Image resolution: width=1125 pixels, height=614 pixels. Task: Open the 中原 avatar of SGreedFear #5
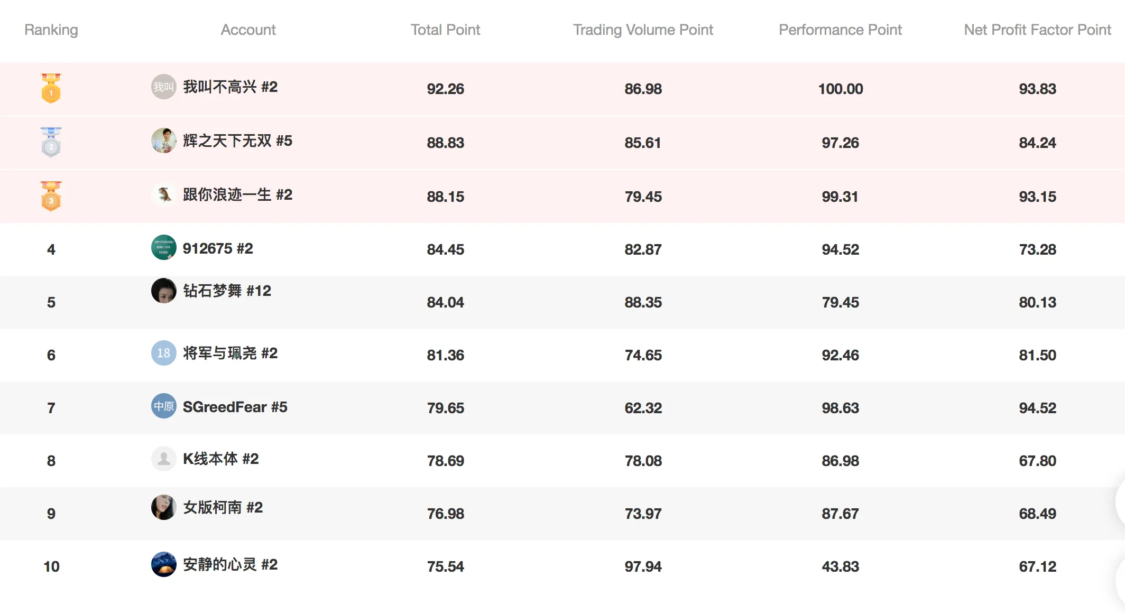[x=163, y=406]
